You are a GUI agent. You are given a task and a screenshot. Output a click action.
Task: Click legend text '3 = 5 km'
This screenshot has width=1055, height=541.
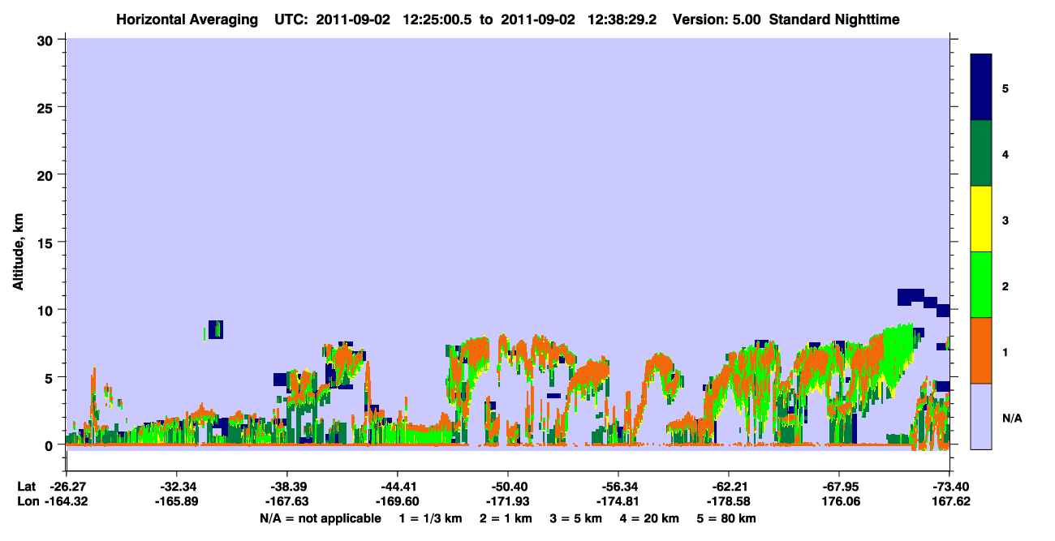coord(577,518)
